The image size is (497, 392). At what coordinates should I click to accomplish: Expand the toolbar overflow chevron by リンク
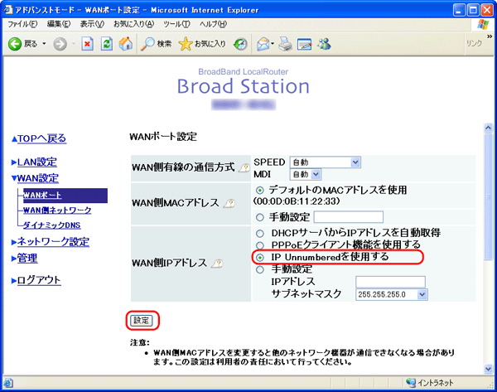click(490, 36)
